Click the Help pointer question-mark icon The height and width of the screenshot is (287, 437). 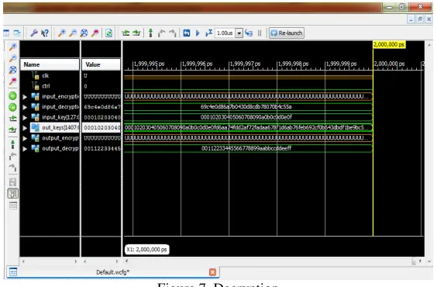(45, 33)
